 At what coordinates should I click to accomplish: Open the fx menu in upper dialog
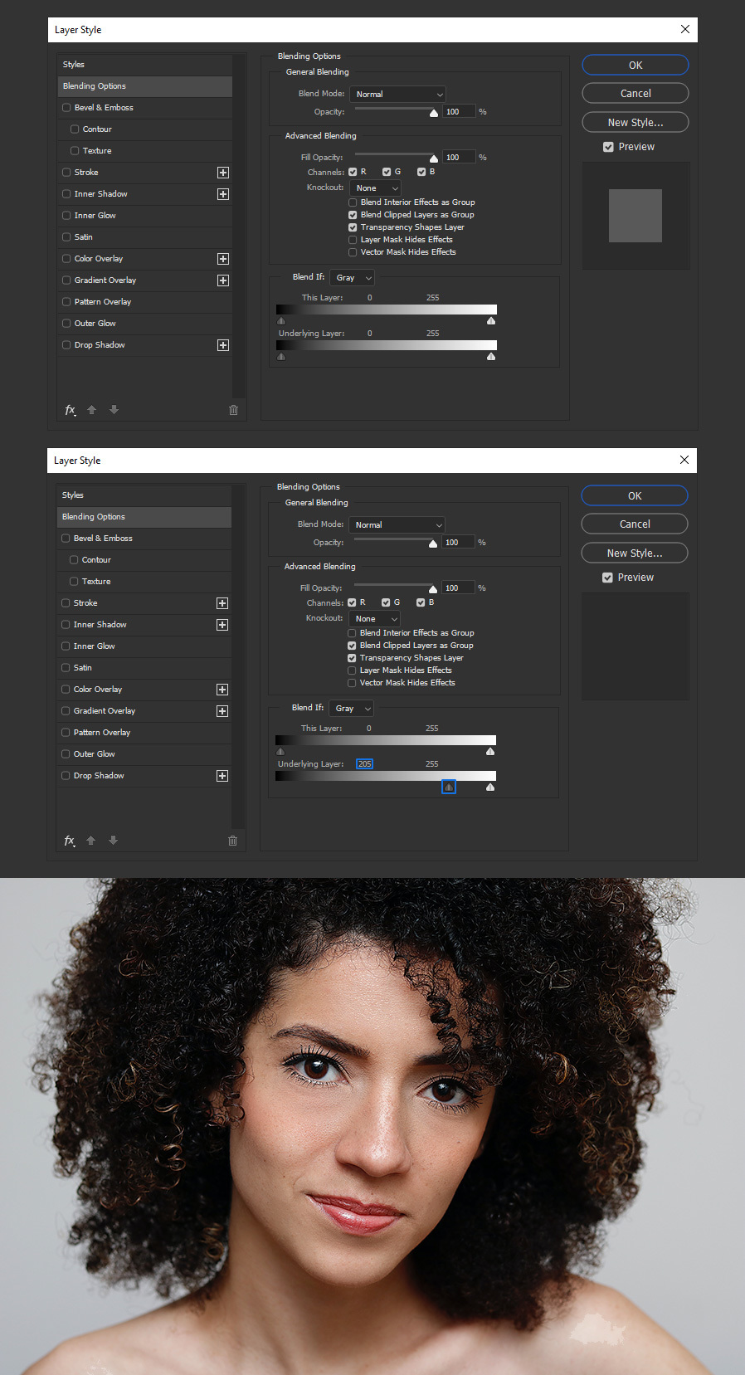pyautogui.click(x=71, y=410)
